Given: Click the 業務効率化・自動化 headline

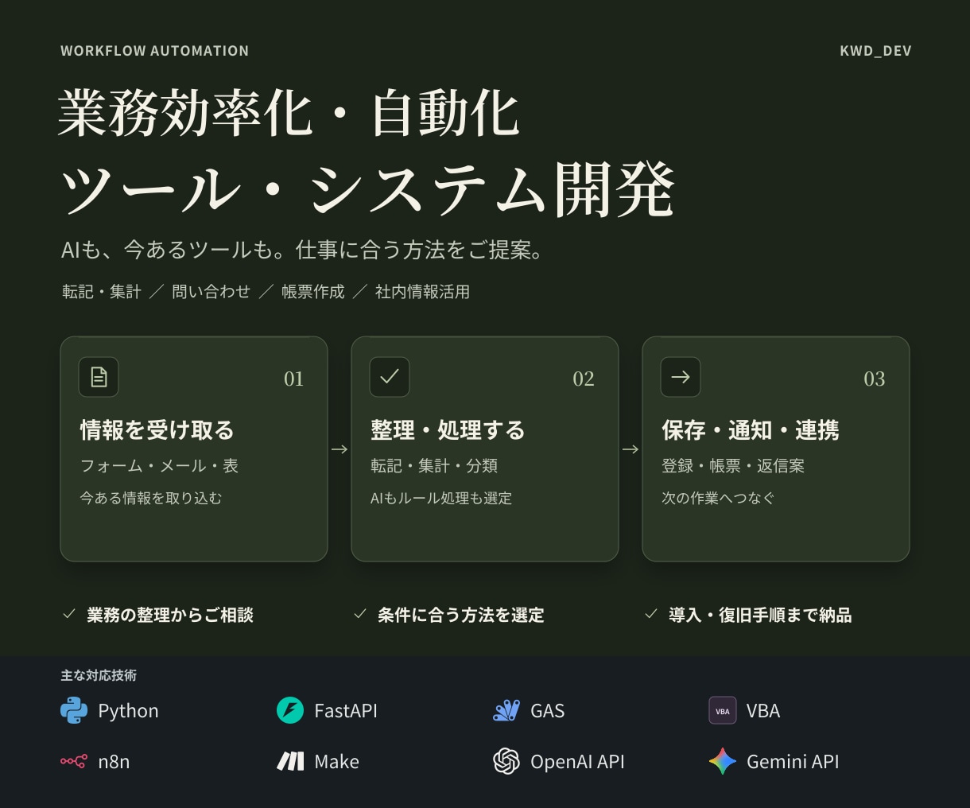Looking at the screenshot, I should (x=289, y=113).
